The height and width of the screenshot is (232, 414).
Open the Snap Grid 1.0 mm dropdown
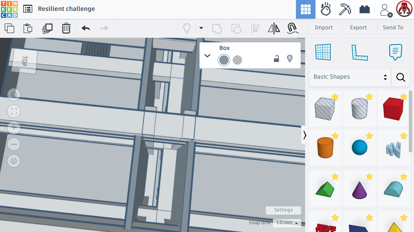click(287, 223)
